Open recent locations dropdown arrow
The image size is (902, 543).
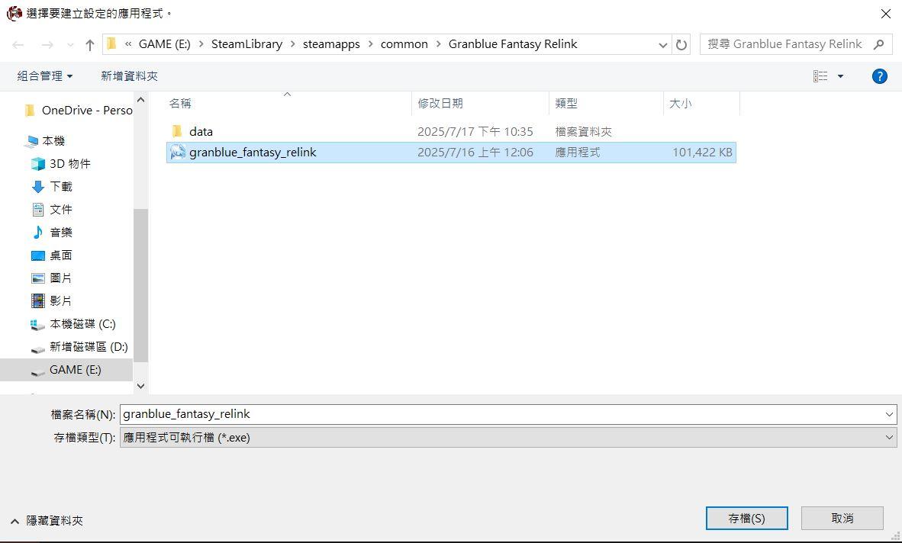point(70,45)
